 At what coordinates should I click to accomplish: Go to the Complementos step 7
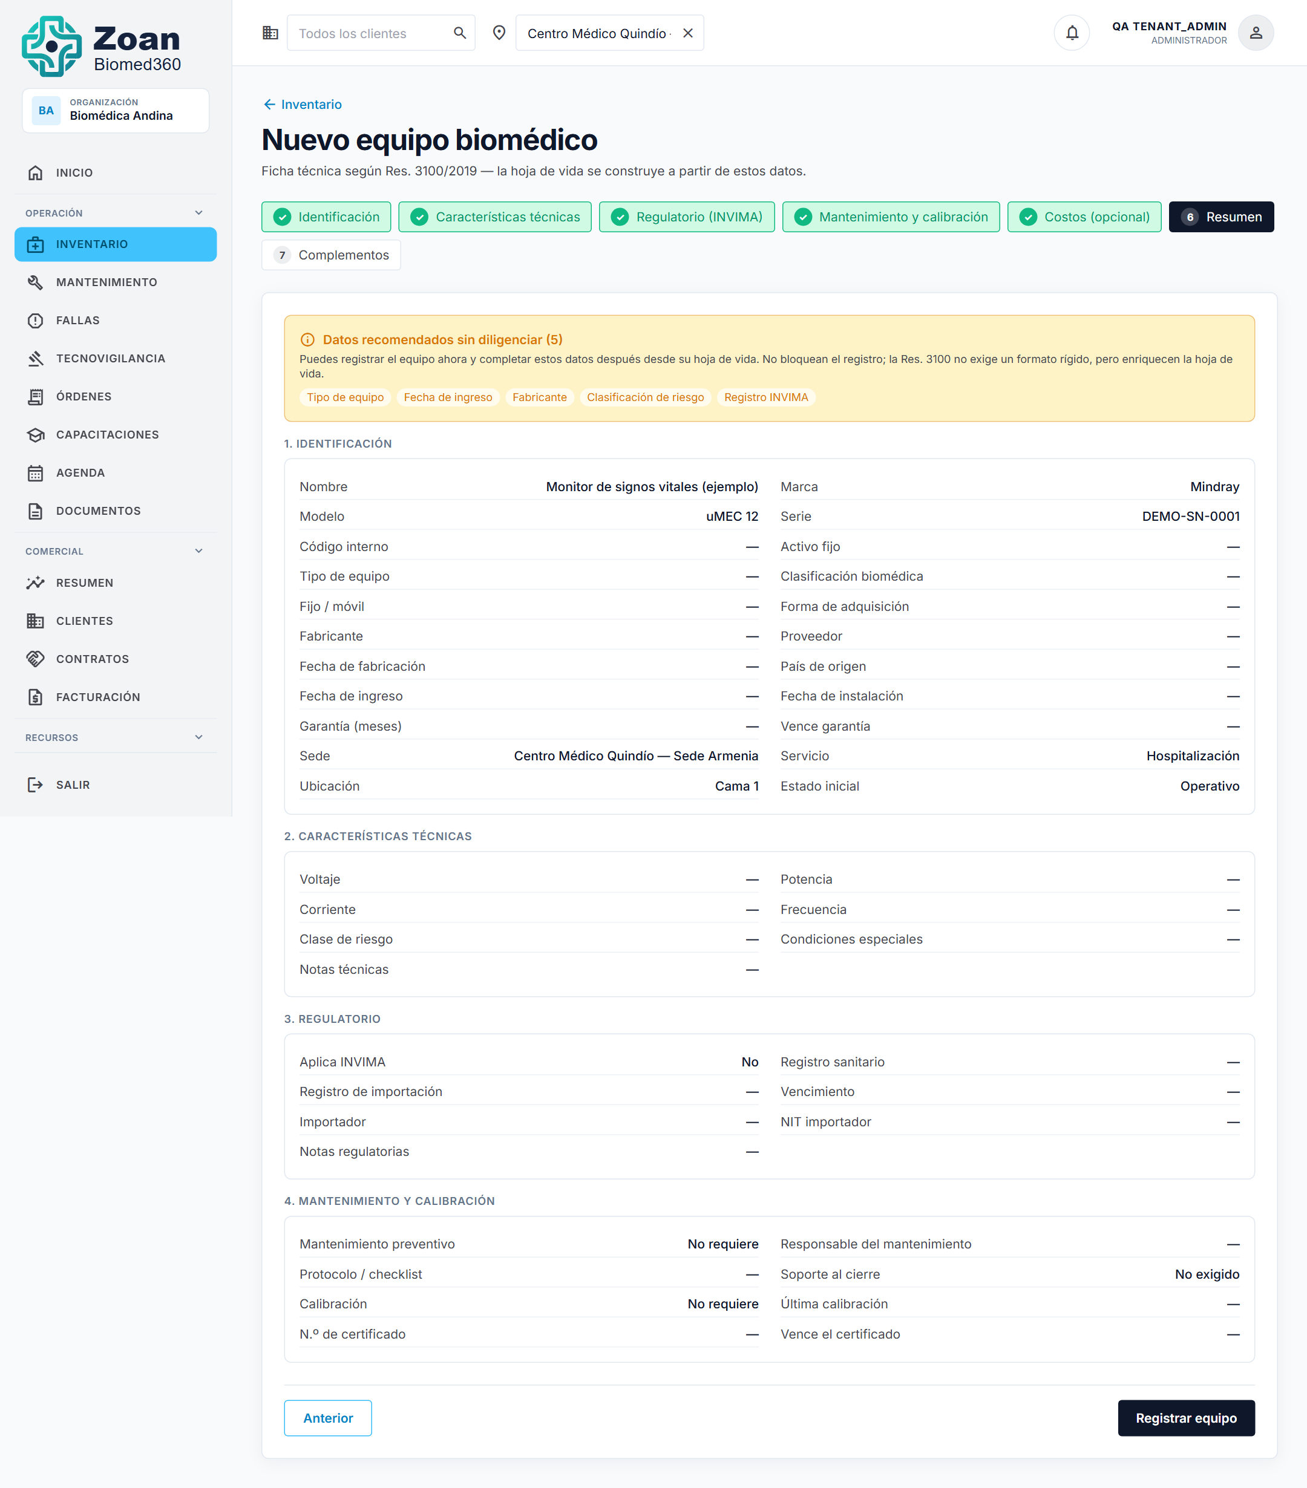coord(332,255)
